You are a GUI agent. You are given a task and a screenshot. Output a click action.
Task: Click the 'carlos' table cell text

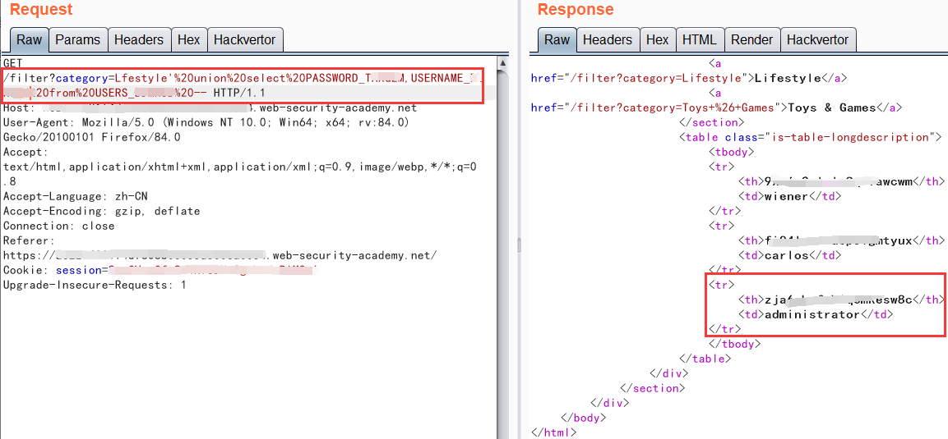tap(787, 255)
